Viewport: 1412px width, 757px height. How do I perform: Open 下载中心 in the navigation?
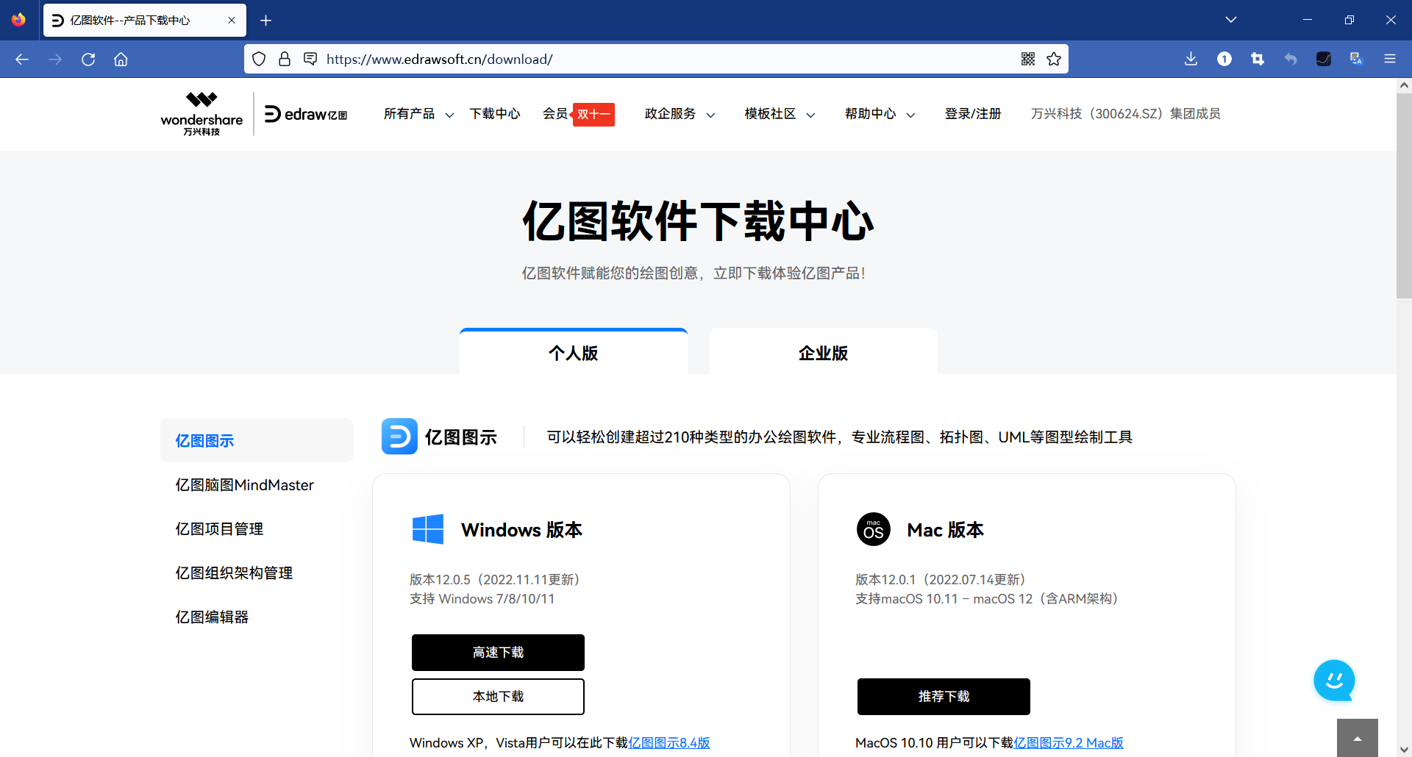pyautogui.click(x=495, y=114)
